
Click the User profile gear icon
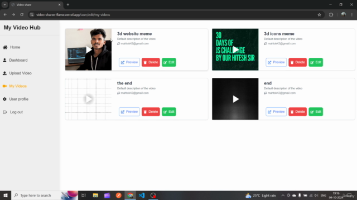point(4,99)
